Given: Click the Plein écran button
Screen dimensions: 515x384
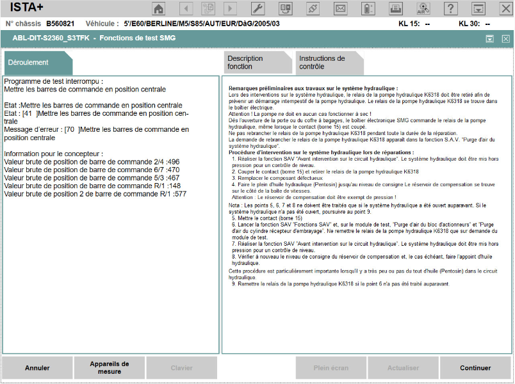Looking at the screenshot, I should point(331,368).
